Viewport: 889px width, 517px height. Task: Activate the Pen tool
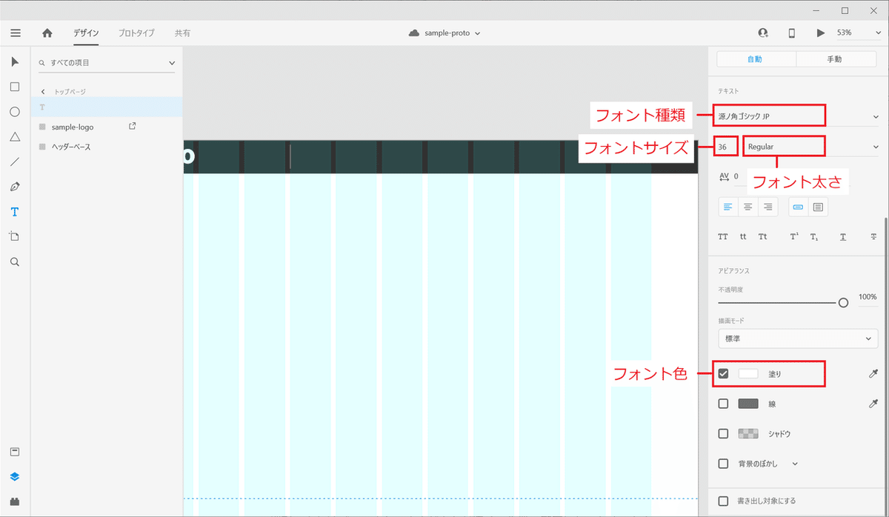(15, 187)
